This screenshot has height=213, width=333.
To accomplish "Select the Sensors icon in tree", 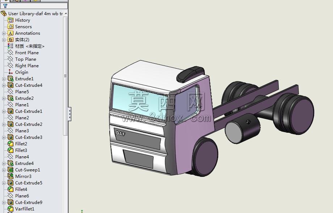I will pyautogui.click(x=10, y=26).
